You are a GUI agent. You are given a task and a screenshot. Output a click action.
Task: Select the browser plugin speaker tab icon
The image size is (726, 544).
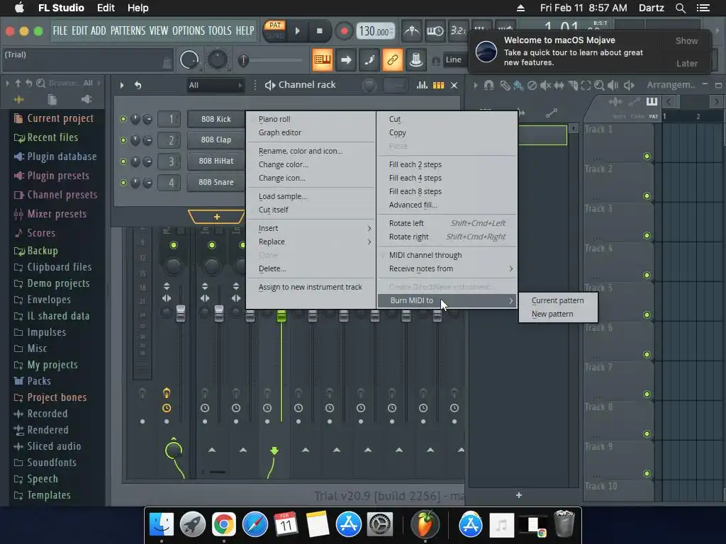tap(86, 99)
